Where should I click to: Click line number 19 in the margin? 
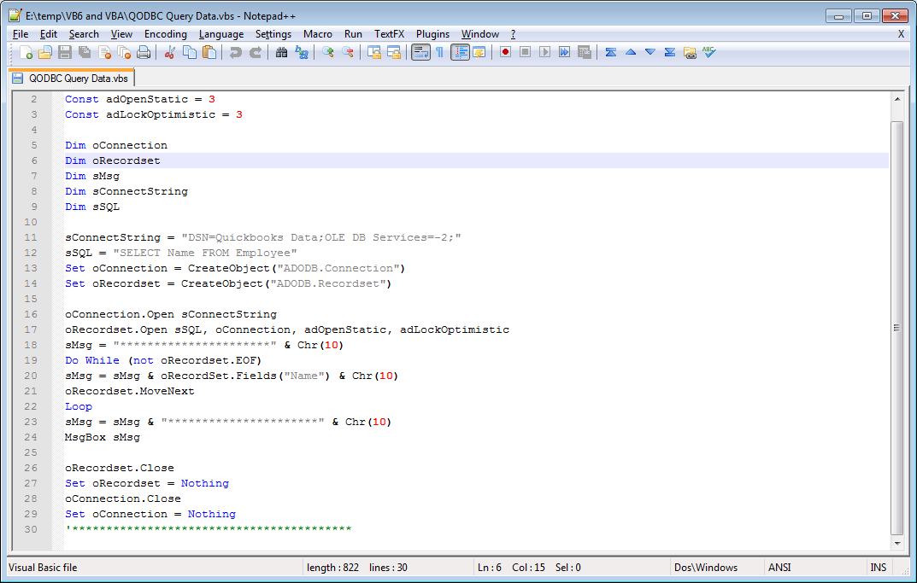tap(30, 360)
